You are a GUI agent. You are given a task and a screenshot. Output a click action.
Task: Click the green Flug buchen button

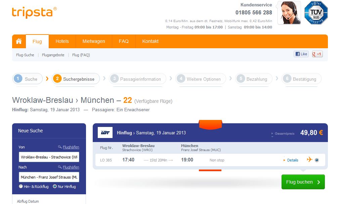pos(303,182)
